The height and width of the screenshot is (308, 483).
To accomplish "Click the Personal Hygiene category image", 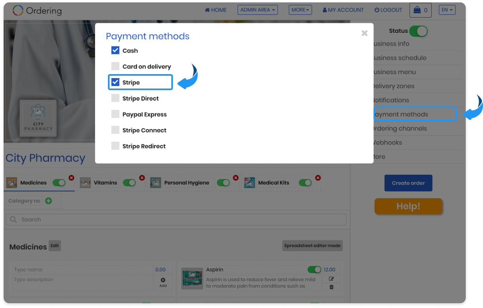I will point(156,183).
